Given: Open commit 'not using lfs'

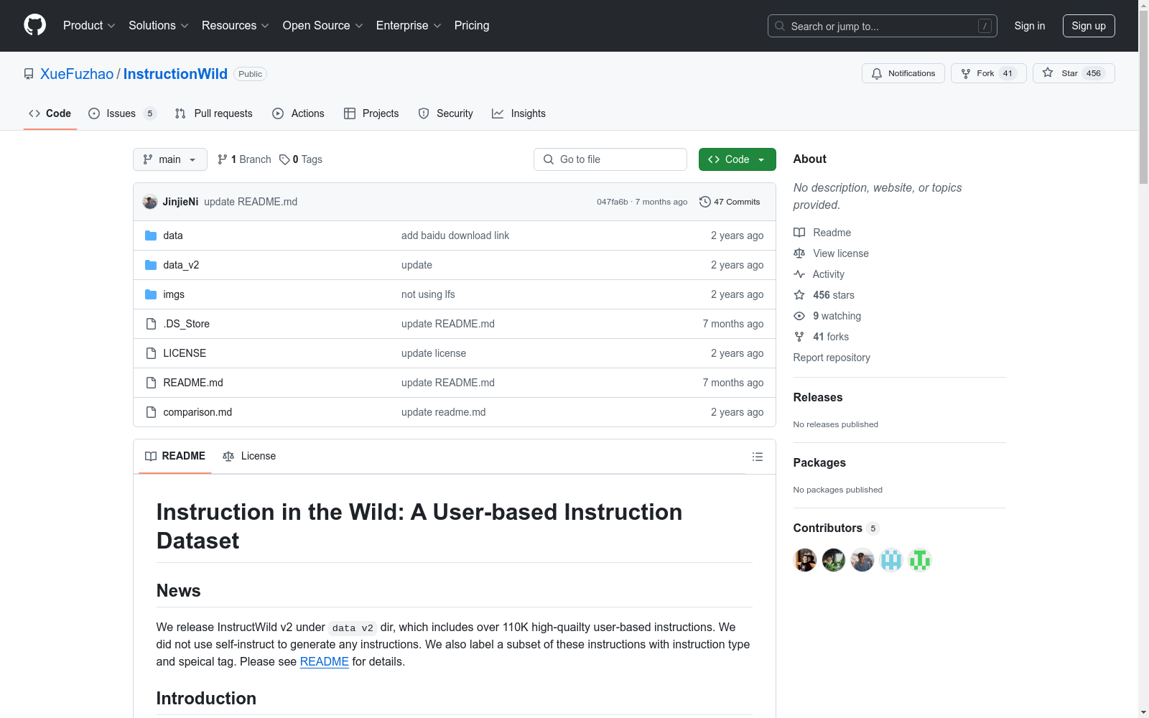Looking at the screenshot, I should pyautogui.click(x=428, y=294).
